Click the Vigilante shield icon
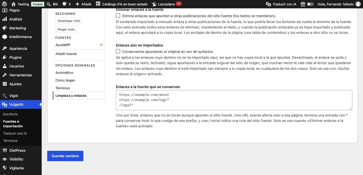The height and width of the screenshot is (175, 363). 4,168
